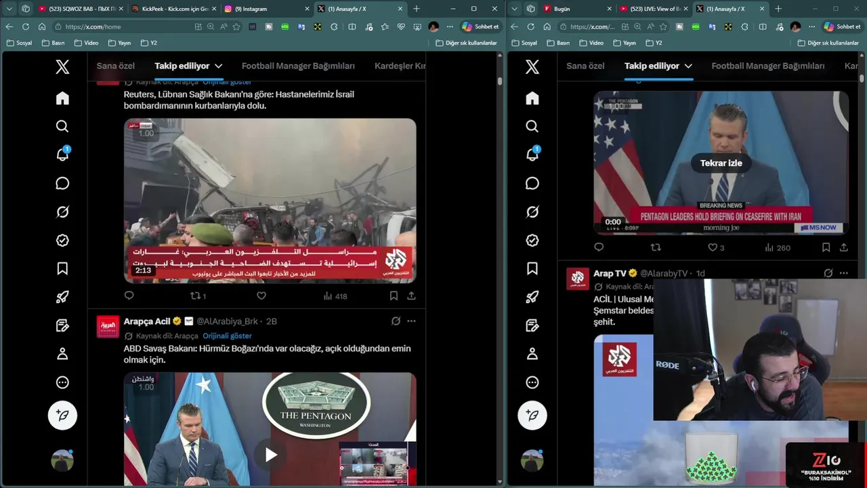This screenshot has width=867, height=488.
Task: Expand Takip ediliyor dropdown in left window
Action: coord(218,66)
